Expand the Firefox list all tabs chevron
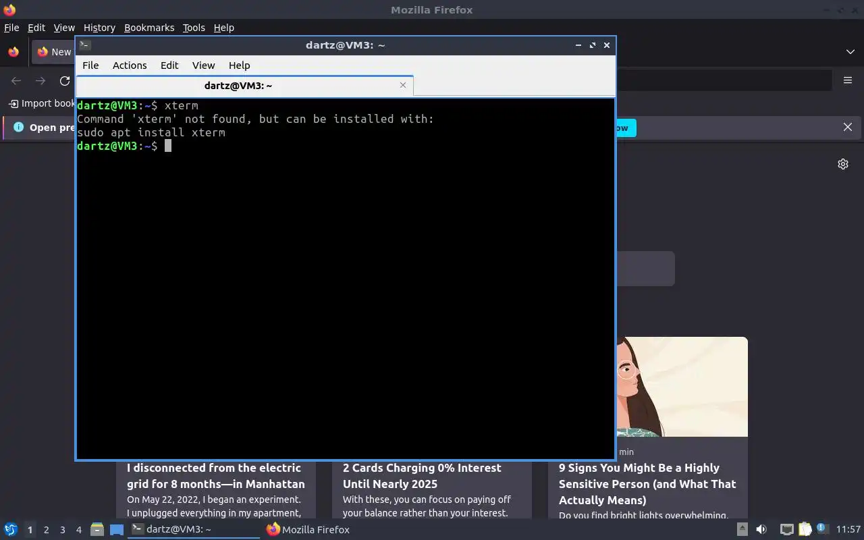The image size is (864, 540). coord(850,52)
